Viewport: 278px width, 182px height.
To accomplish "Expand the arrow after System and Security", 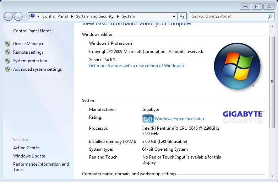I will 118,16.
